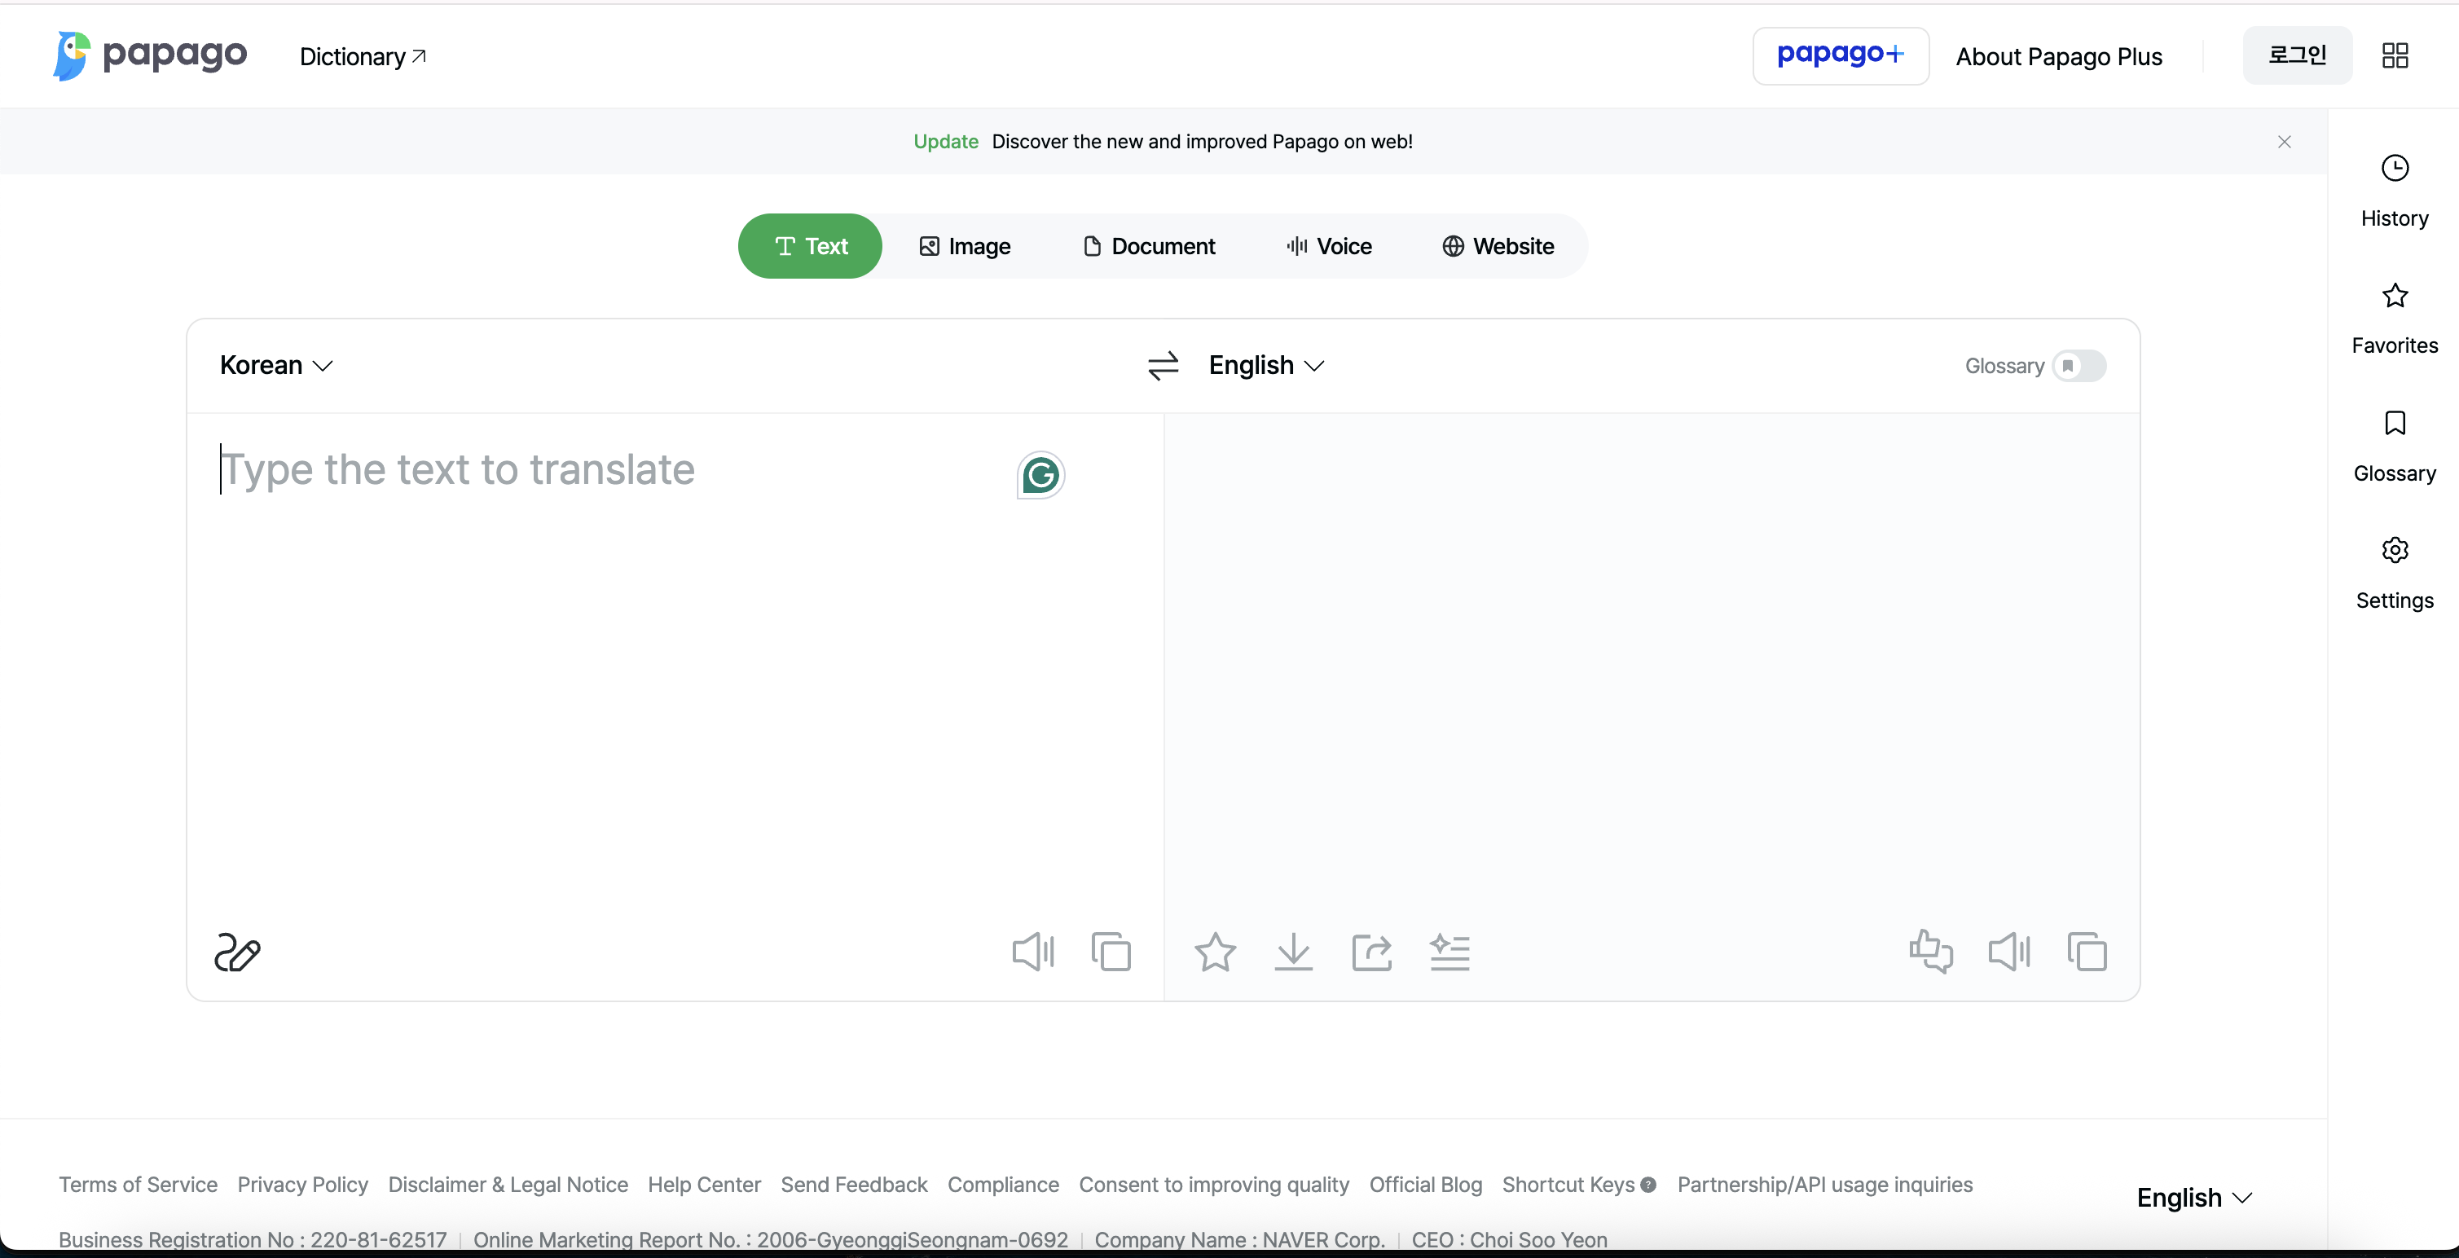Open handwriting input pen icon
Image resolution: width=2459 pixels, height=1258 pixels.
pyautogui.click(x=237, y=952)
